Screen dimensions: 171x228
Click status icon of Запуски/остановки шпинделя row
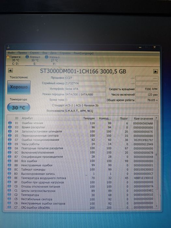pos(10,131)
